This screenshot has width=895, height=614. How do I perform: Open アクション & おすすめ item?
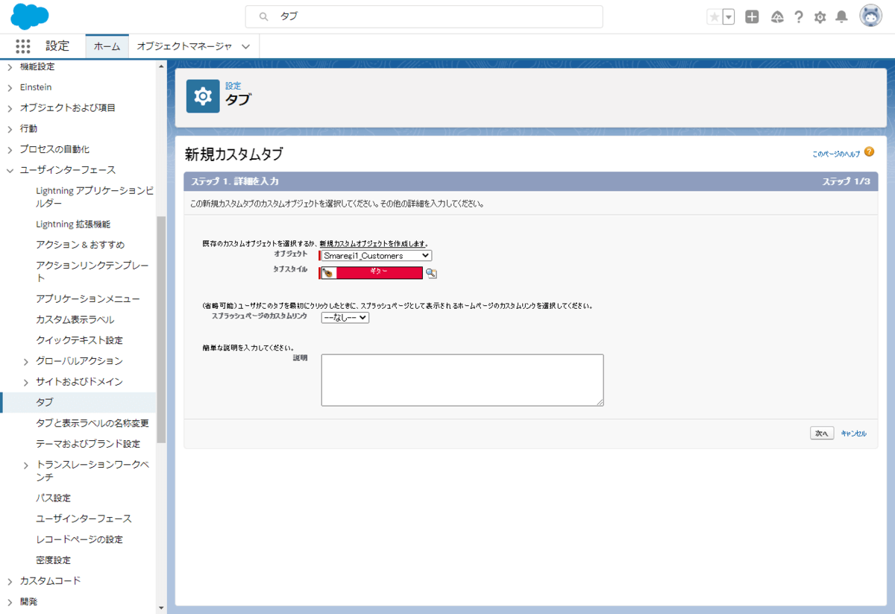(x=80, y=245)
